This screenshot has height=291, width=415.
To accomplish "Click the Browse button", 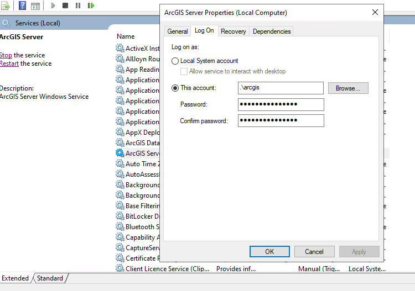I will (348, 88).
